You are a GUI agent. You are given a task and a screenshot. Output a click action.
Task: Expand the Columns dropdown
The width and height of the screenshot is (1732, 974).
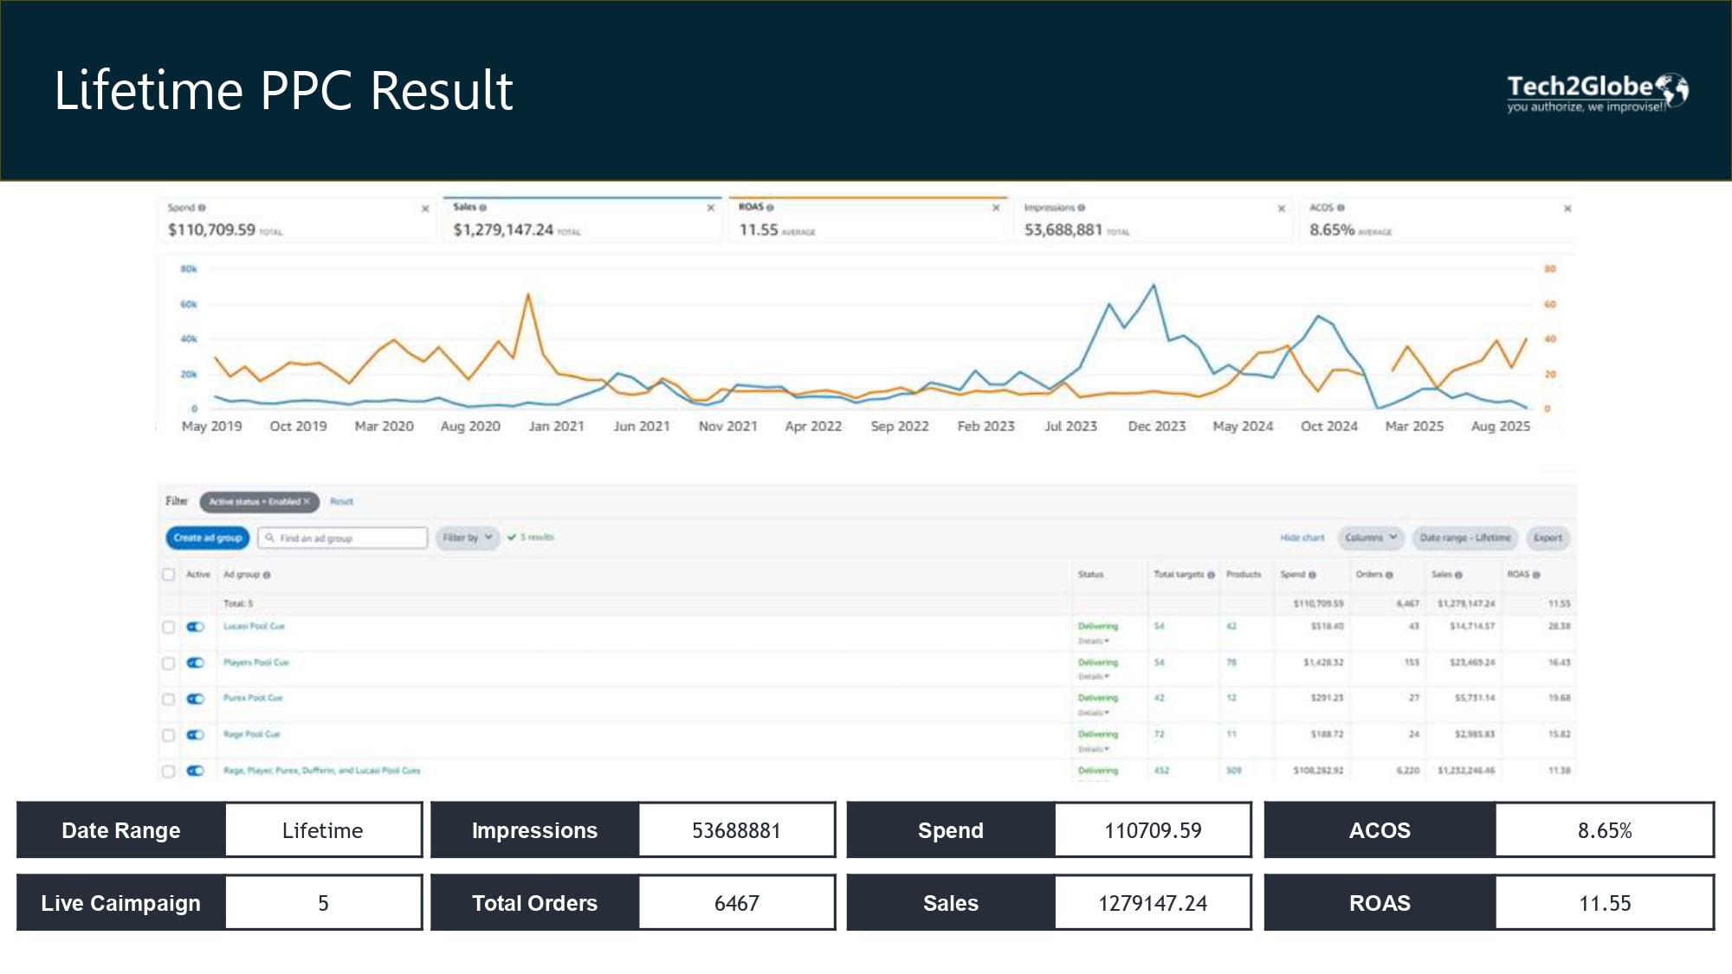coord(1371,538)
